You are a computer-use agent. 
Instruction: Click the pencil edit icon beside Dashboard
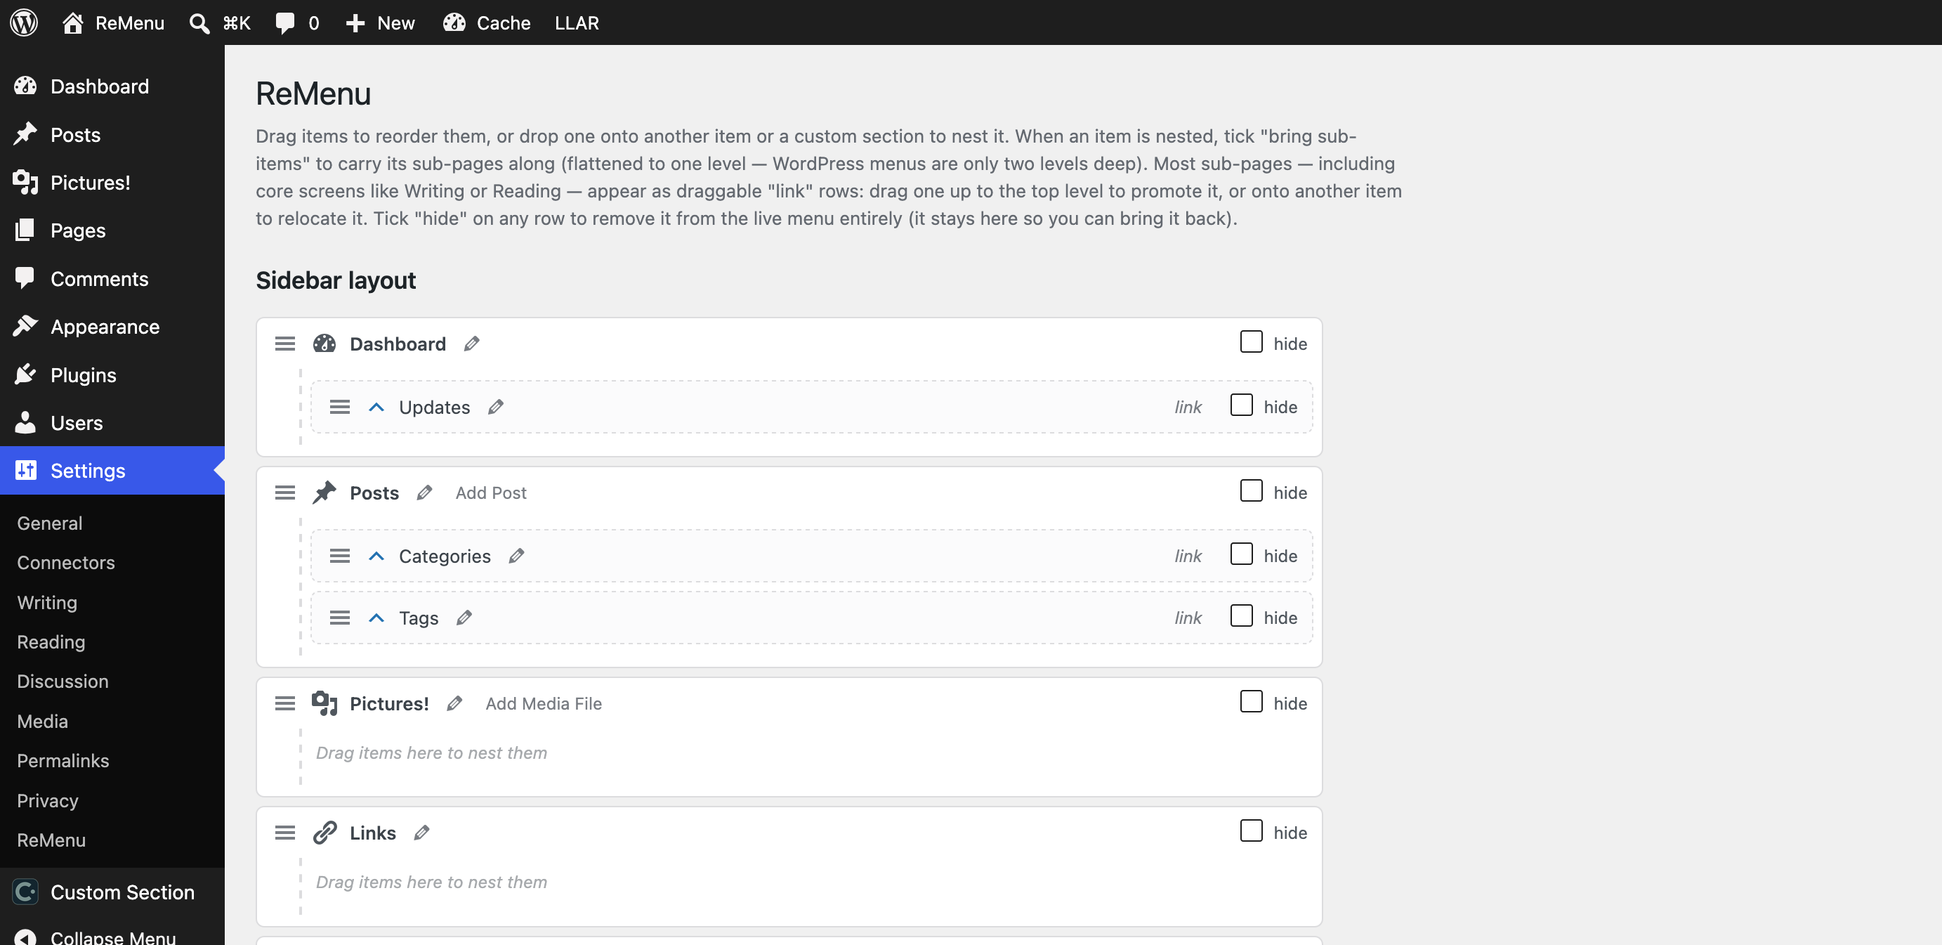click(x=471, y=344)
